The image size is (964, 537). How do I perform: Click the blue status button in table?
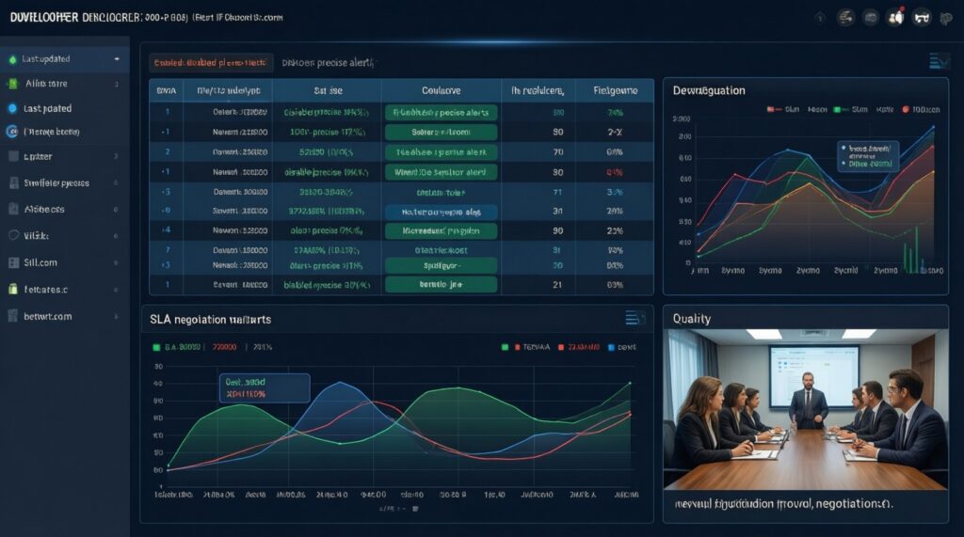(442, 213)
